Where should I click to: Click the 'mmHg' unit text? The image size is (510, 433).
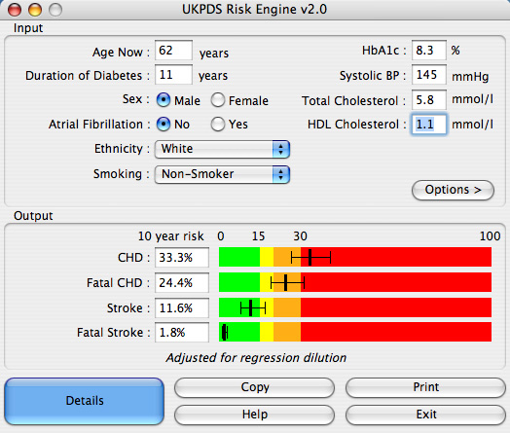(470, 77)
